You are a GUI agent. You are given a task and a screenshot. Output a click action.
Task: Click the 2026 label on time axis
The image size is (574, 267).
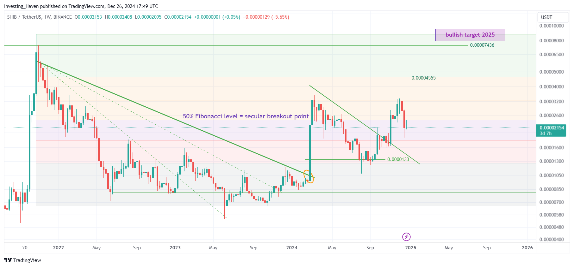(x=527, y=248)
